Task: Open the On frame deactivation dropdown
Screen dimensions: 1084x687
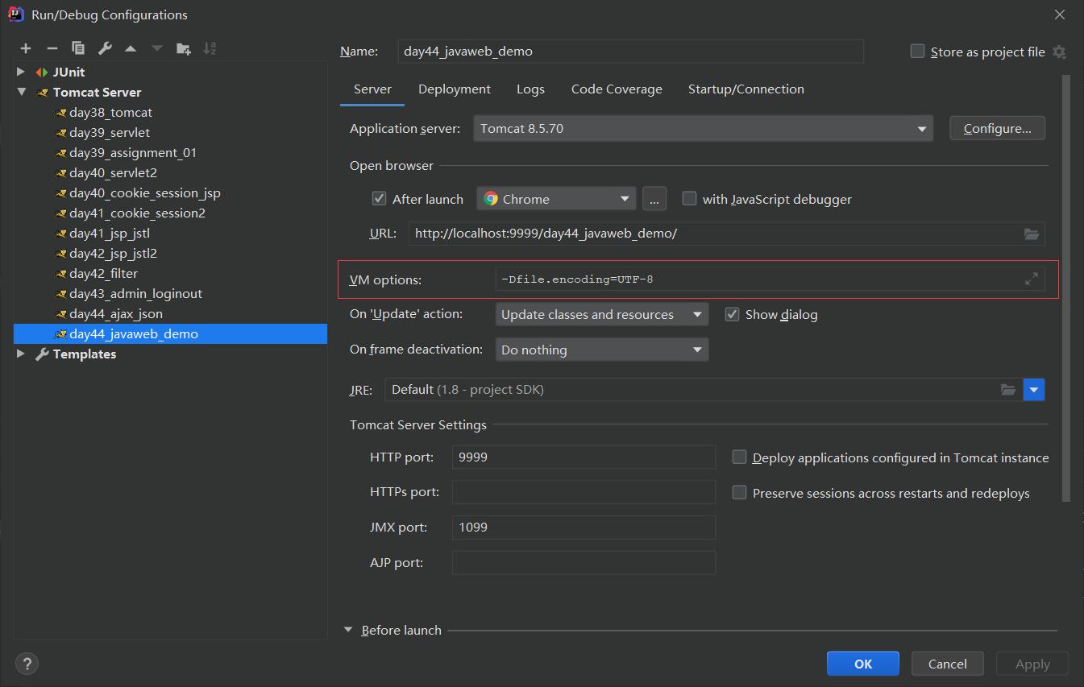Action: (x=602, y=350)
